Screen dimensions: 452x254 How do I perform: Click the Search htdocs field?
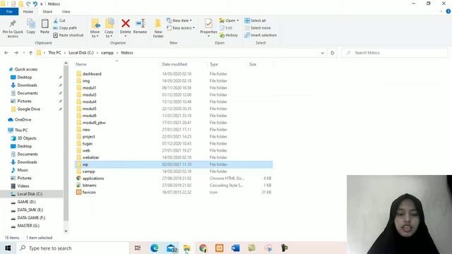pos(395,53)
